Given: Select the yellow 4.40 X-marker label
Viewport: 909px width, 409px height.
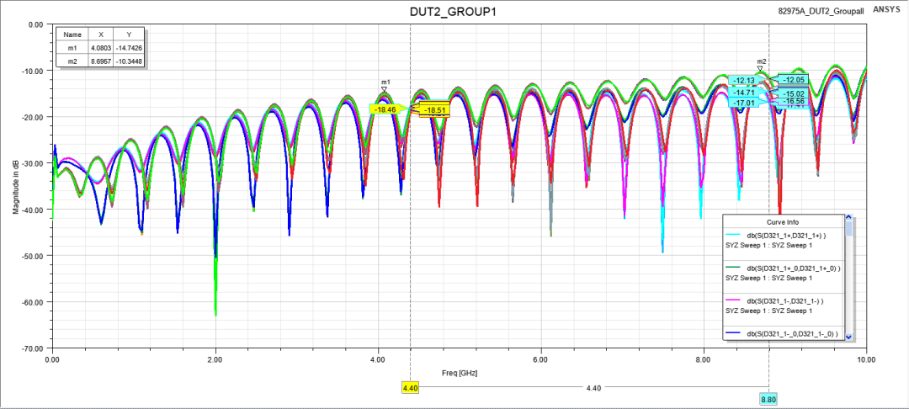Looking at the screenshot, I should [x=410, y=388].
